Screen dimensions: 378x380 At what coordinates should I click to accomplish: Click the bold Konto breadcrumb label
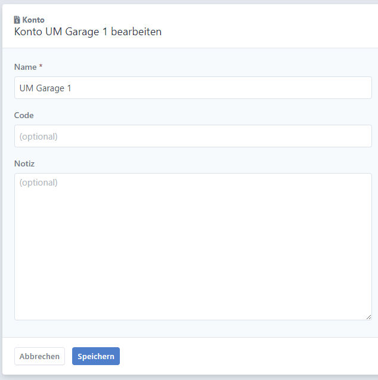click(x=33, y=20)
